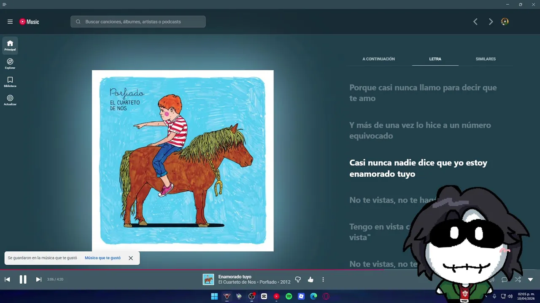
Task: Dismiss the saved notification toast
Action: click(131, 258)
